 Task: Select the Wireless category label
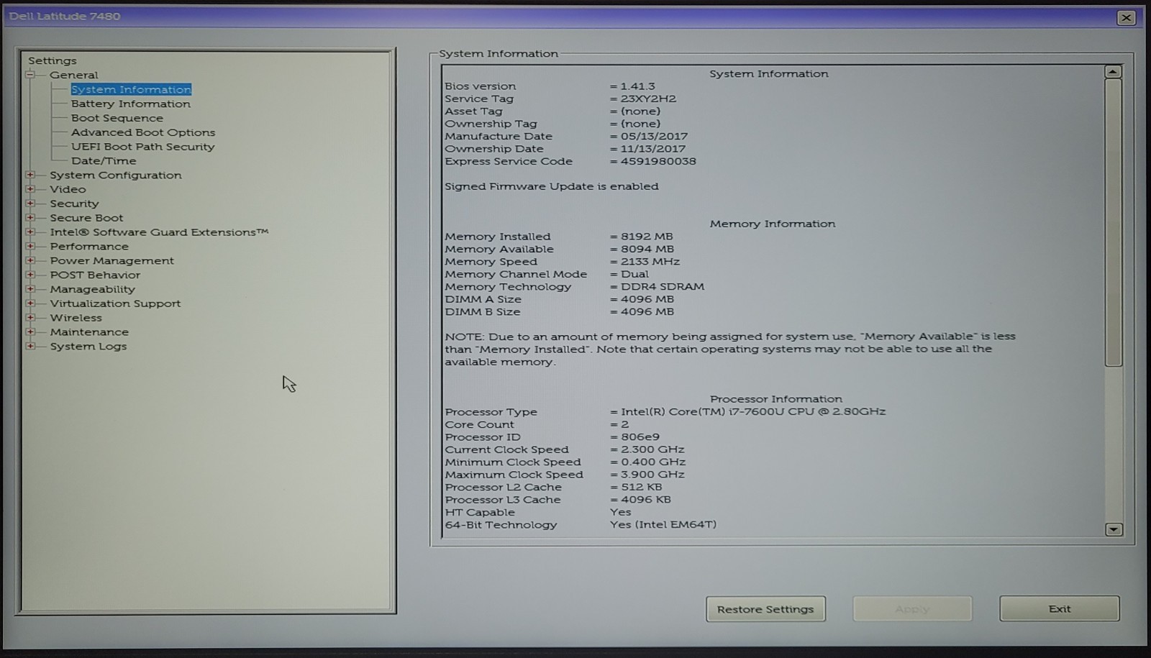tap(76, 318)
